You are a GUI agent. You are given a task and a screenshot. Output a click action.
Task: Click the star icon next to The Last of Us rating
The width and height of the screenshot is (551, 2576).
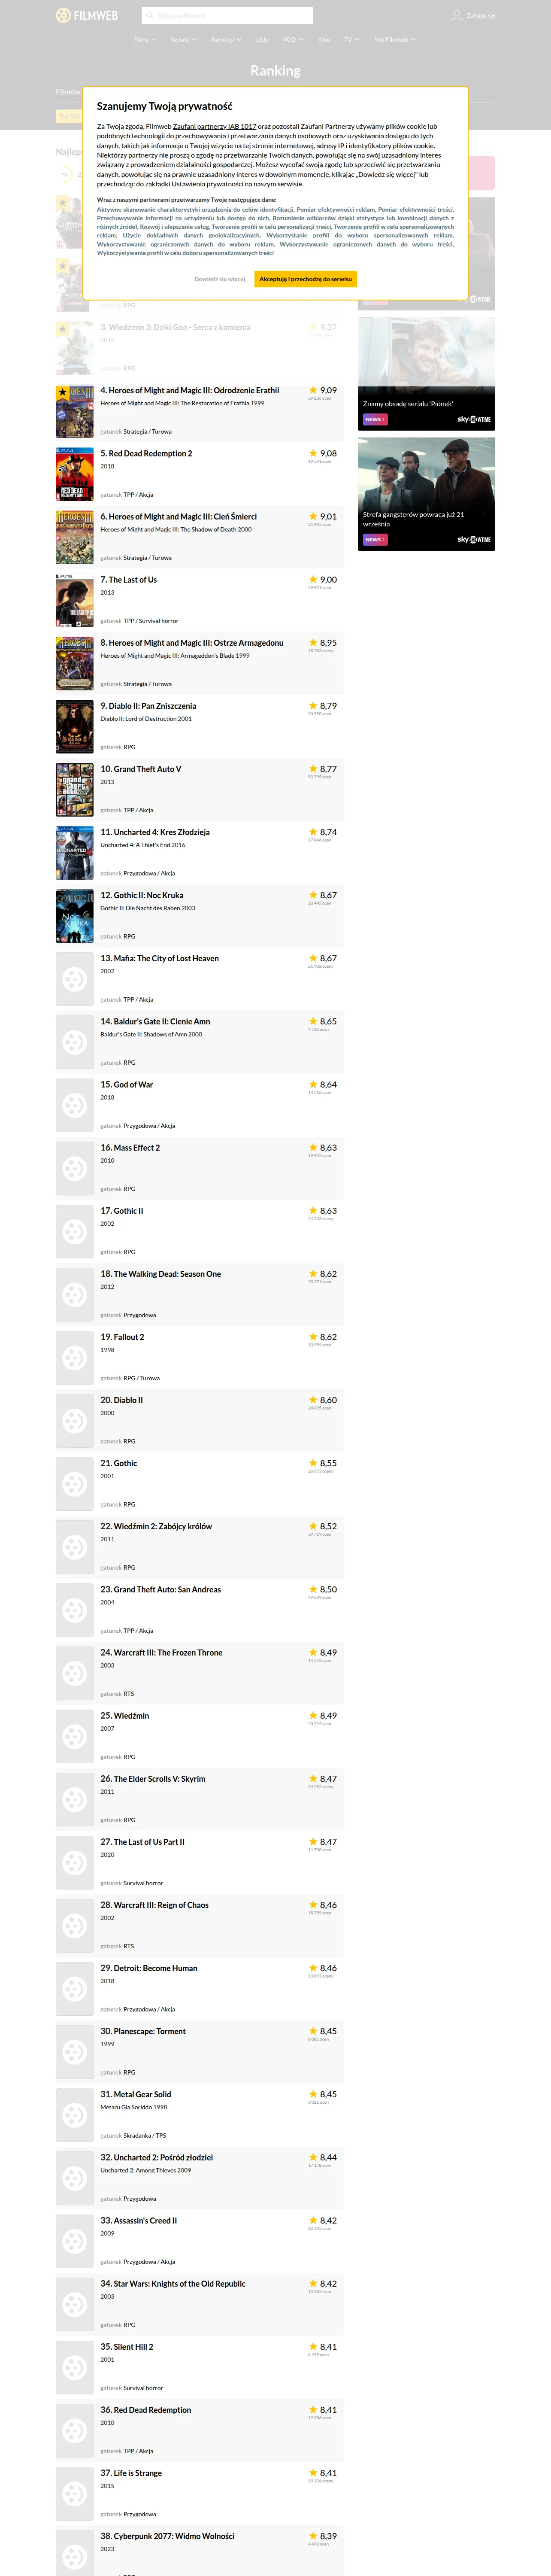pos(313,579)
